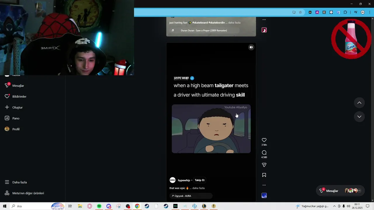Like the hypewhip reel with heart icon
The width and height of the screenshot is (374, 210).
point(264,140)
